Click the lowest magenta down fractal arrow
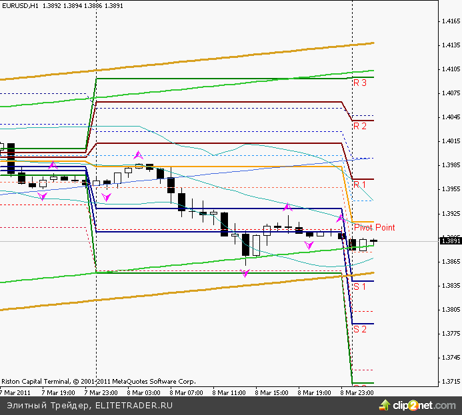 (x=246, y=273)
